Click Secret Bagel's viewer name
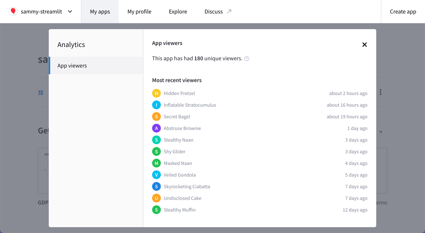The width and height of the screenshot is (425, 233). click(x=177, y=116)
